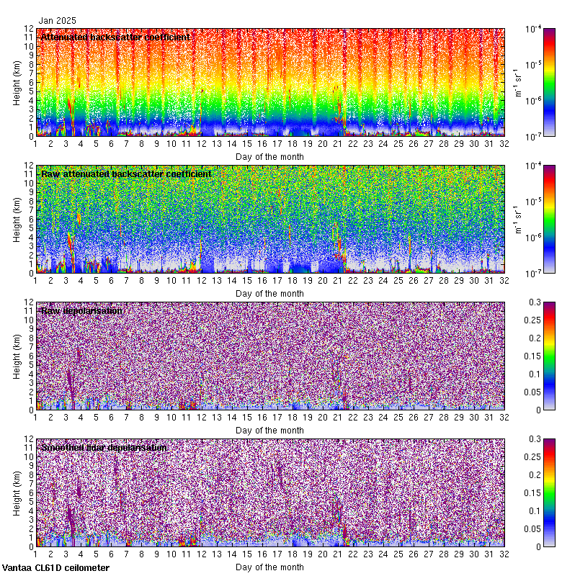Click day 3 tick under Raw depolarisation panel
This screenshot has height=576, width=562.
[66, 418]
